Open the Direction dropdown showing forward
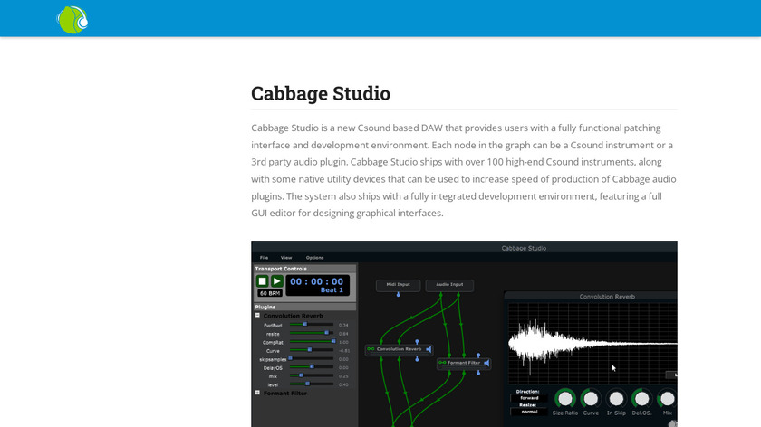761x427 pixels. [x=529, y=398]
